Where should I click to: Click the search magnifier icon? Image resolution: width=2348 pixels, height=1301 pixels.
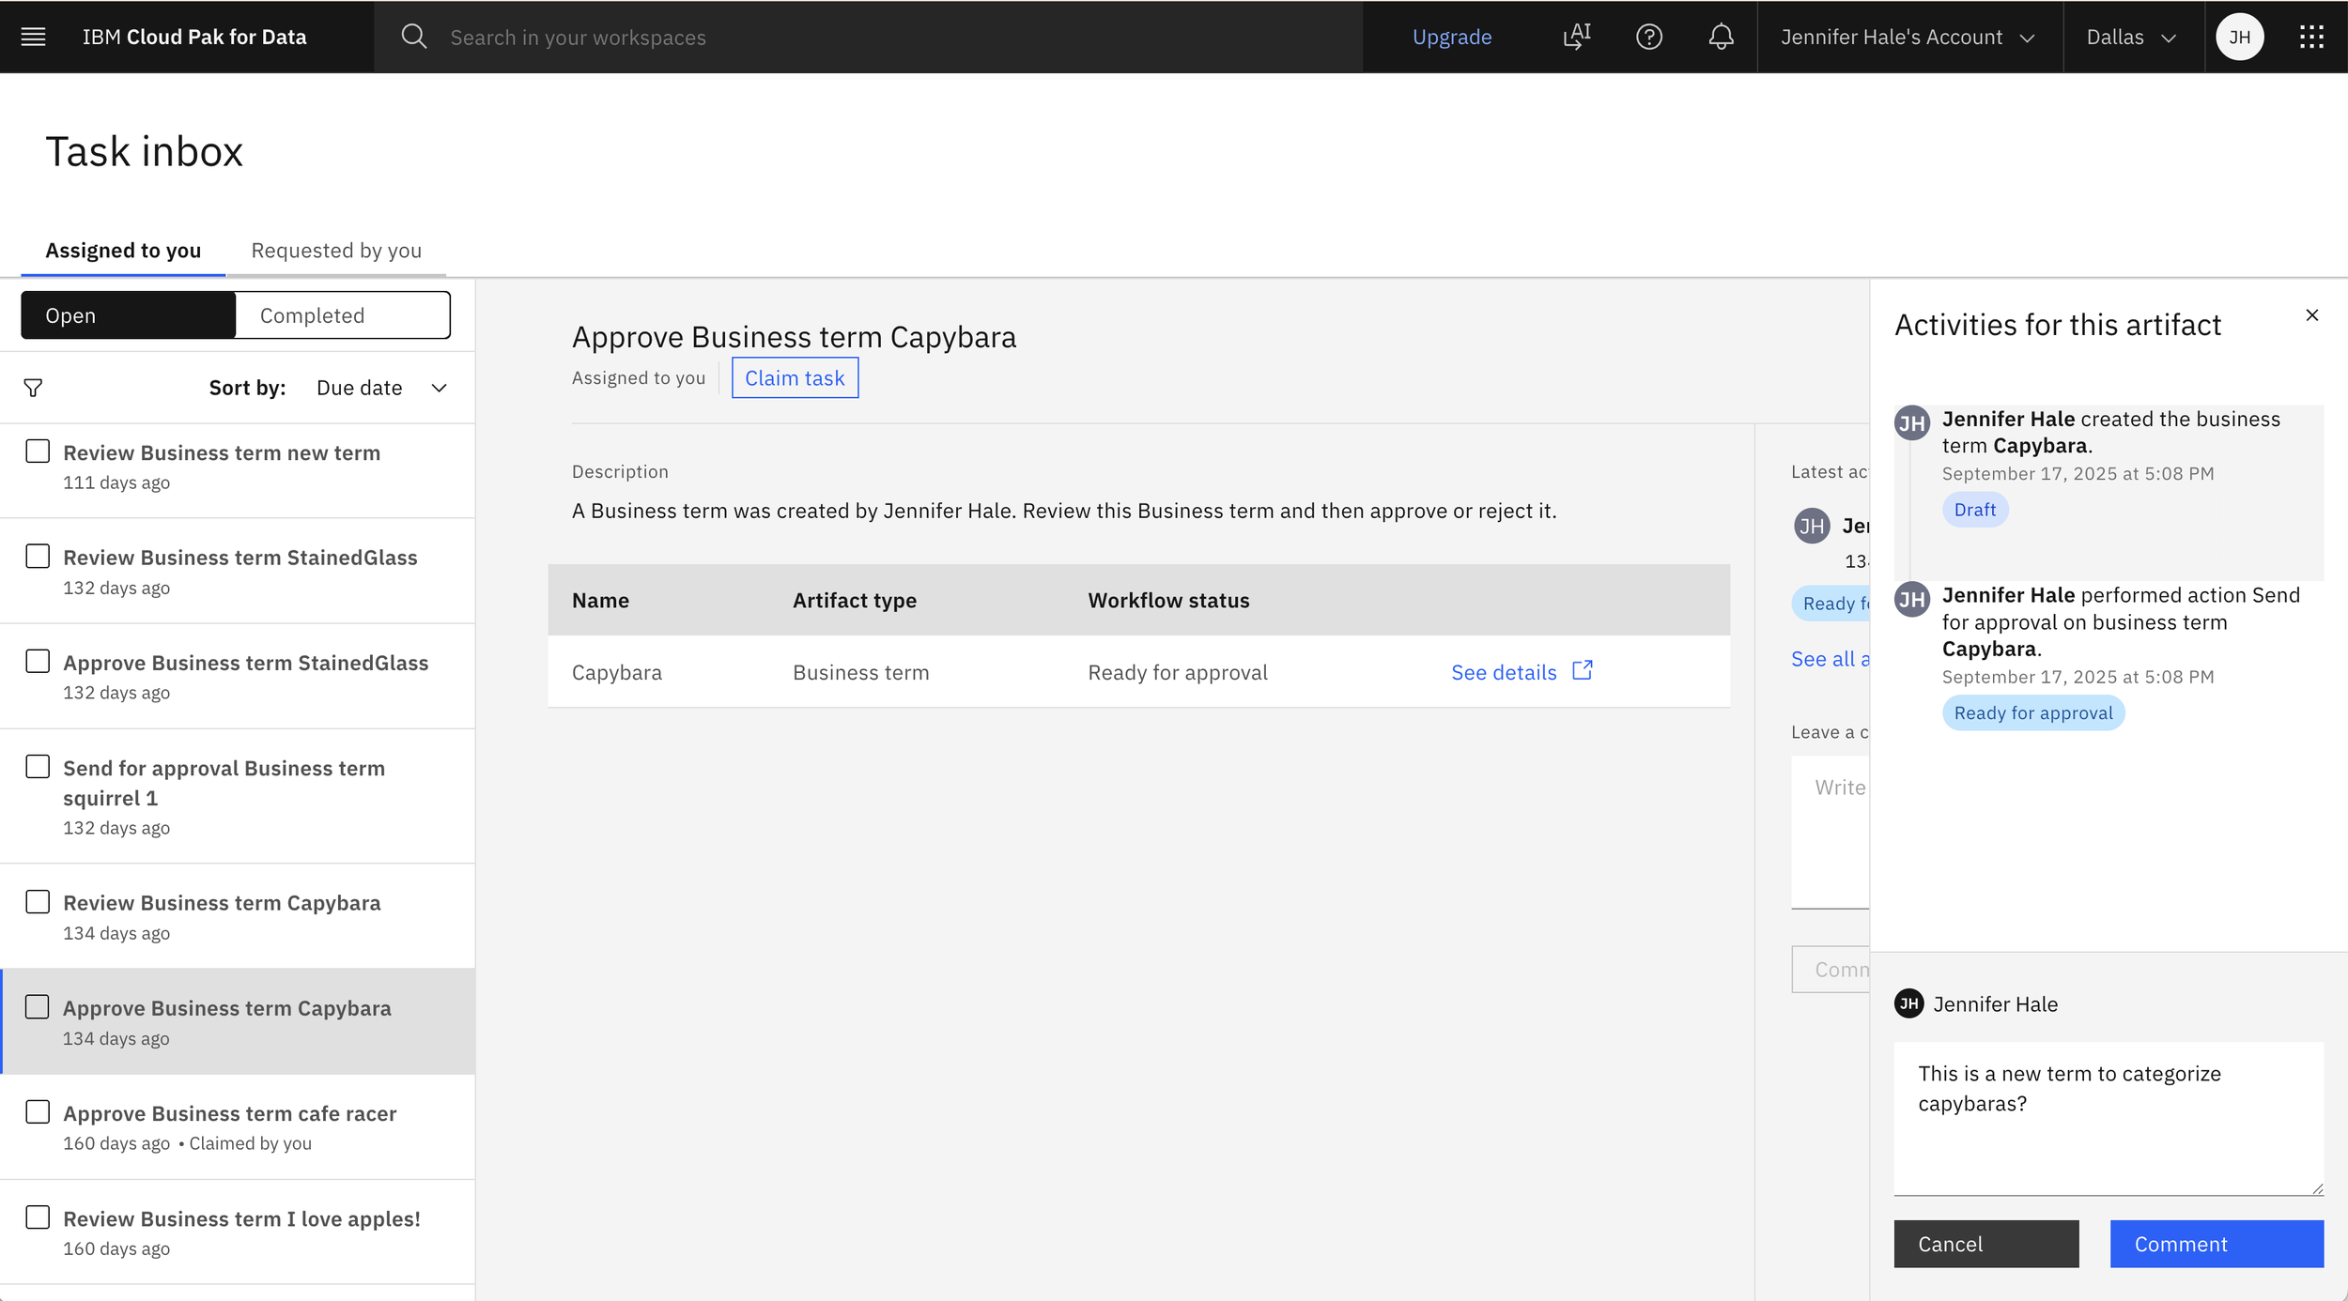pos(413,37)
